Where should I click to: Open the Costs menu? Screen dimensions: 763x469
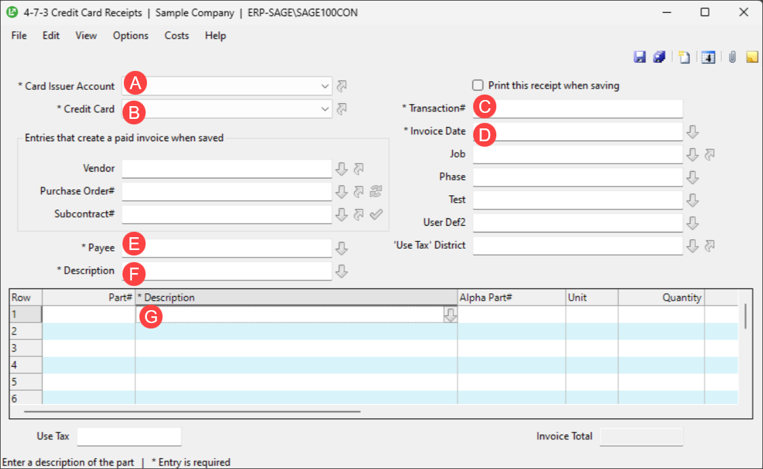click(176, 35)
